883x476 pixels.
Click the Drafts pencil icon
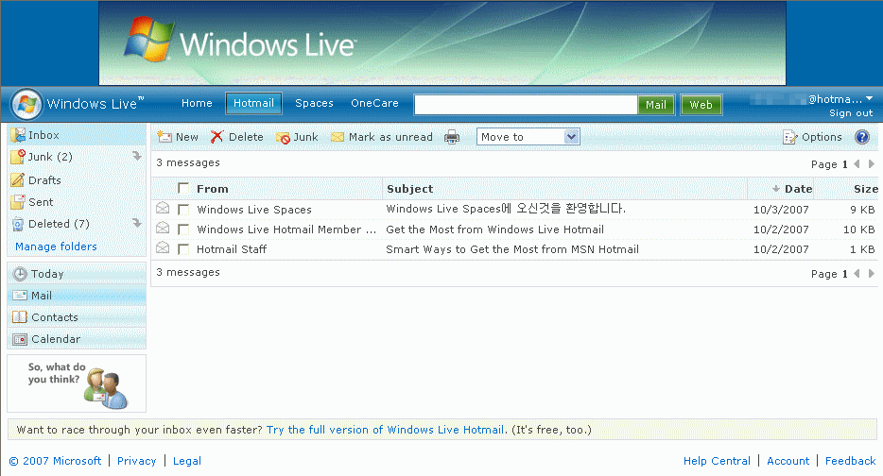[x=18, y=180]
